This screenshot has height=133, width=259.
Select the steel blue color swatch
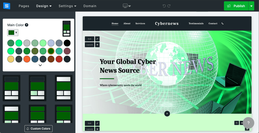35,59
